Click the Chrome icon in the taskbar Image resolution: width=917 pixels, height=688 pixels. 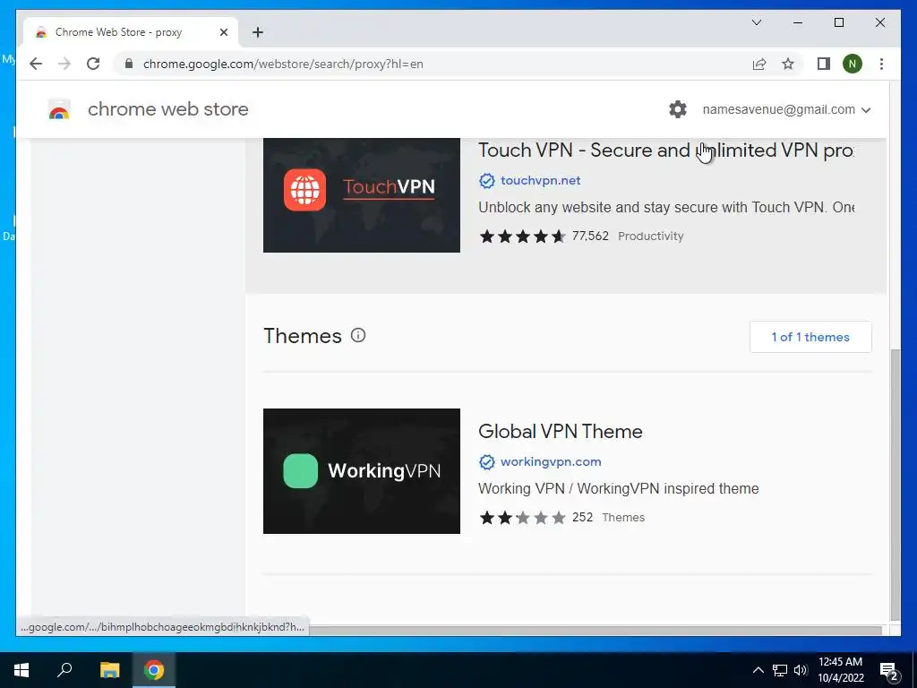coord(154,670)
